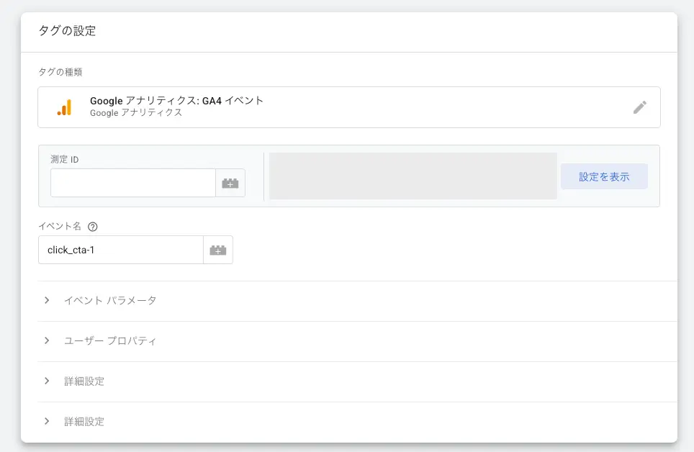This screenshot has height=452, width=694.
Task: Click the Google Analytics bar chart logo
Action: [65, 107]
